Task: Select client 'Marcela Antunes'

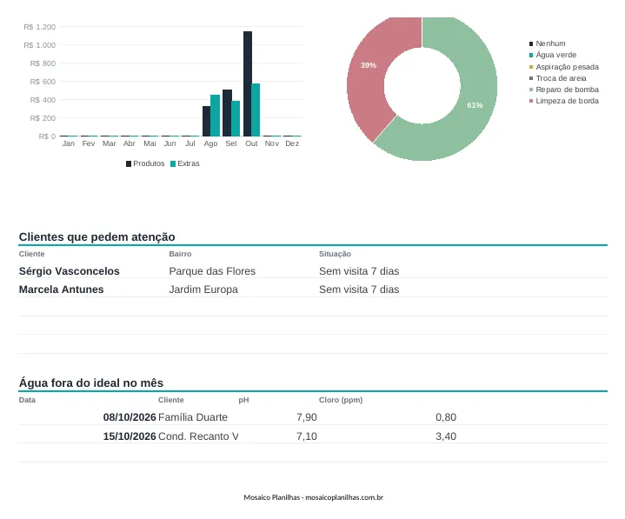Action: tap(62, 289)
